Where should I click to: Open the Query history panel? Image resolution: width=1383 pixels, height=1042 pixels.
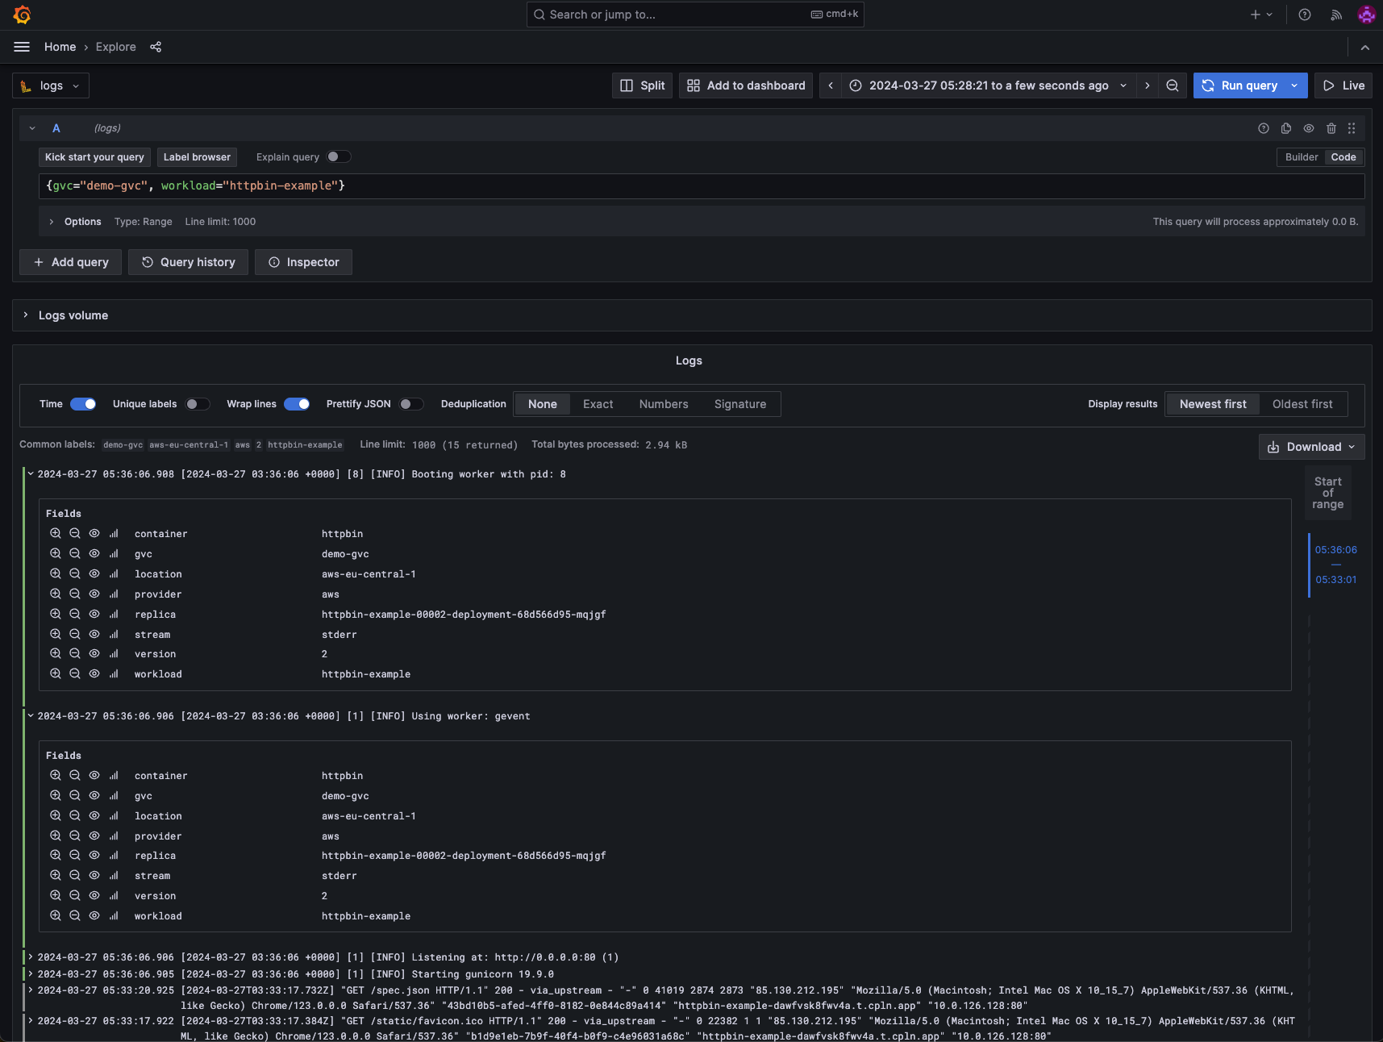[x=188, y=262]
